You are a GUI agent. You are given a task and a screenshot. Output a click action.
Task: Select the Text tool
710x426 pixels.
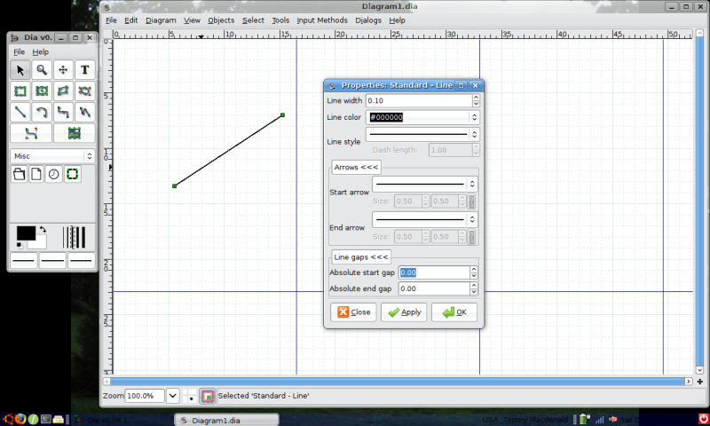pyautogui.click(x=85, y=69)
